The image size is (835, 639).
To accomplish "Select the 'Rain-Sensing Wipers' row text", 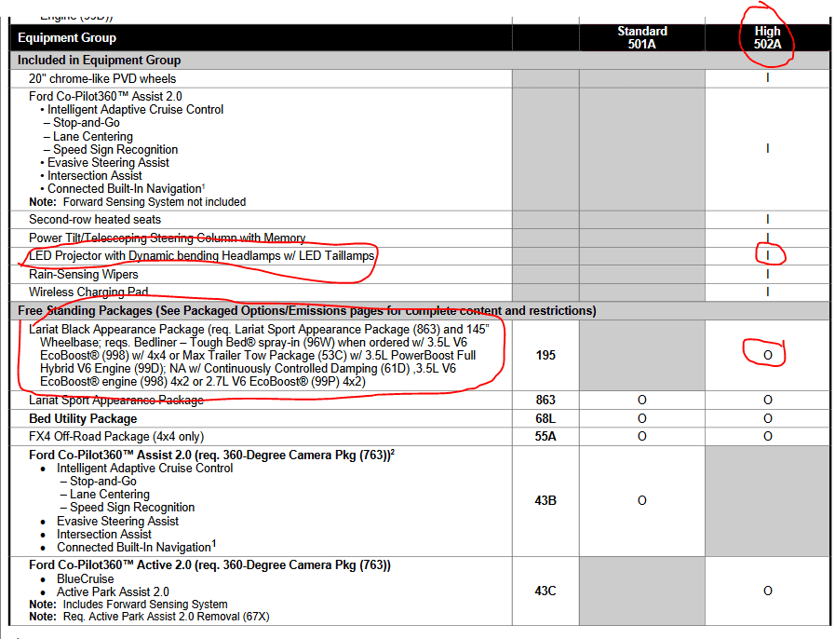I will (84, 275).
